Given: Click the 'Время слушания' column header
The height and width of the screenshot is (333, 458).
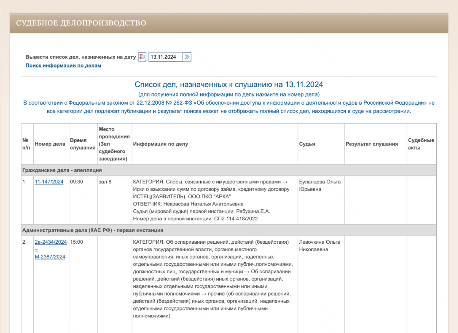Looking at the screenshot, I should (x=83, y=144).
